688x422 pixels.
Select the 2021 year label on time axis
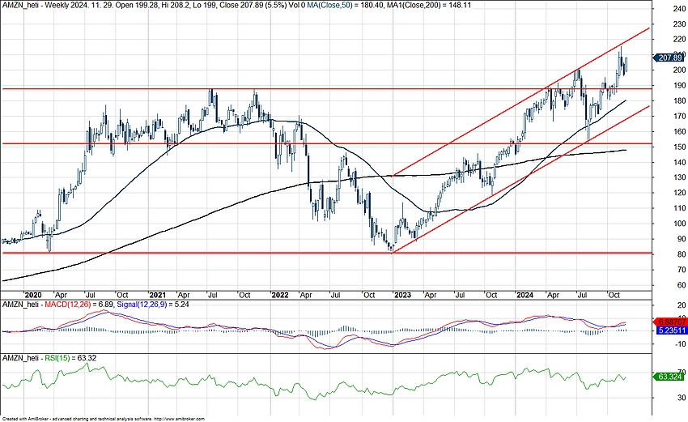click(157, 295)
